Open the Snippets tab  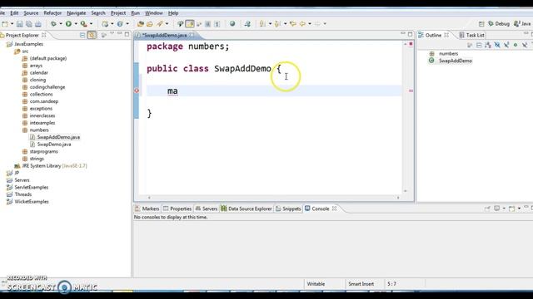coord(288,208)
